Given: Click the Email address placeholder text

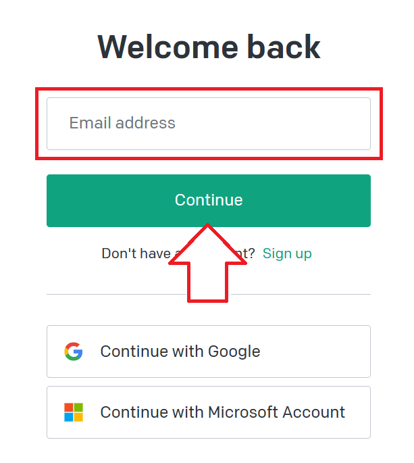Looking at the screenshot, I should pyautogui.click(x=122, y=123).
